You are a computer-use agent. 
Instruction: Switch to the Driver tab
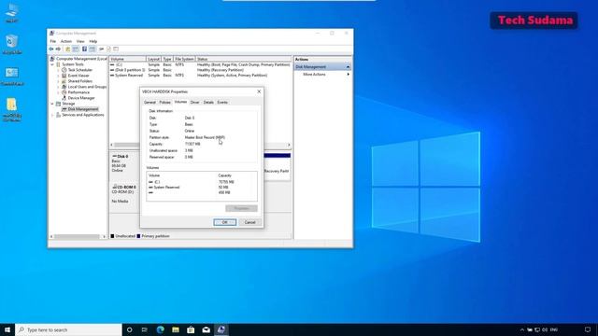(194, 102)
